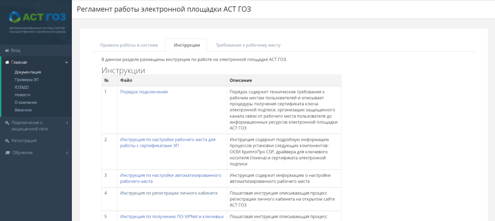
Task: Open the Требования к рабочему месту tab
Action: click(248, 45)
